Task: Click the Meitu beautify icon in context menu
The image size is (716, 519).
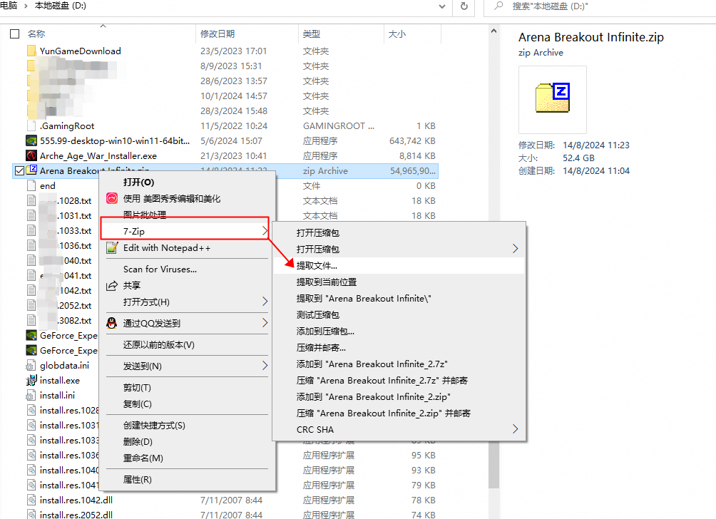Action: coord(112,200)
